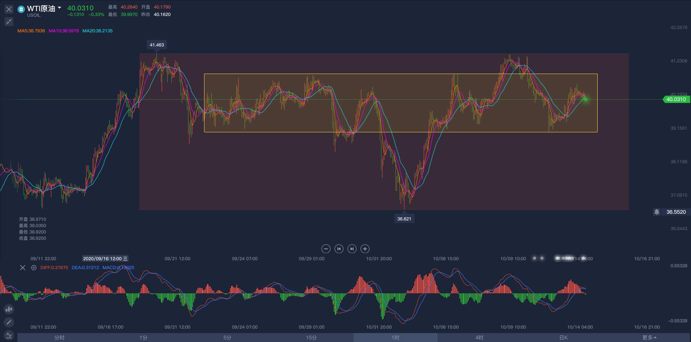Close the MACD indicator panel
The width and height of the screenshot is (691, 342).
pyautogui.click(x=23, y=268)
